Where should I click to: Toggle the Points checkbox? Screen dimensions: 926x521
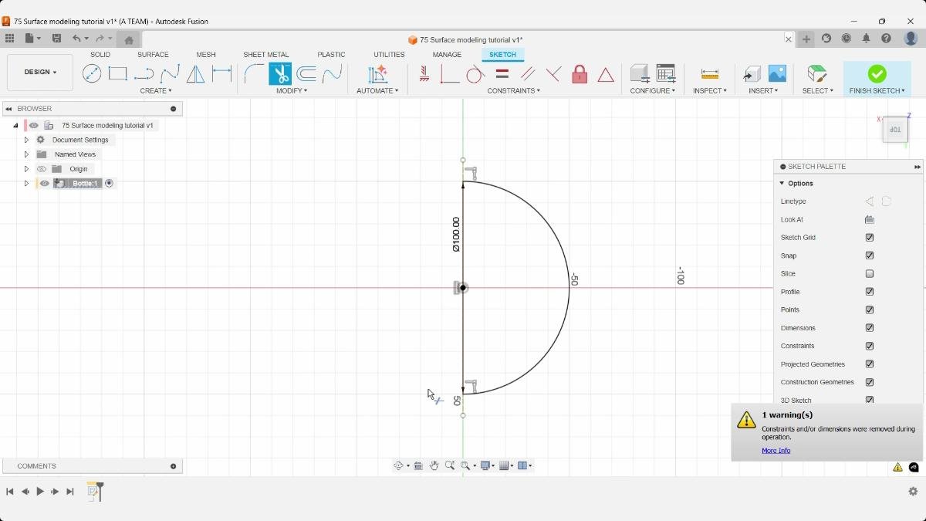(870, 310)
